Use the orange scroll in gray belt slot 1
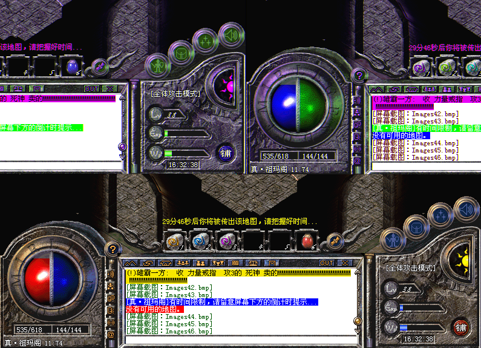The image size is (481, 348). click(175, 241)
